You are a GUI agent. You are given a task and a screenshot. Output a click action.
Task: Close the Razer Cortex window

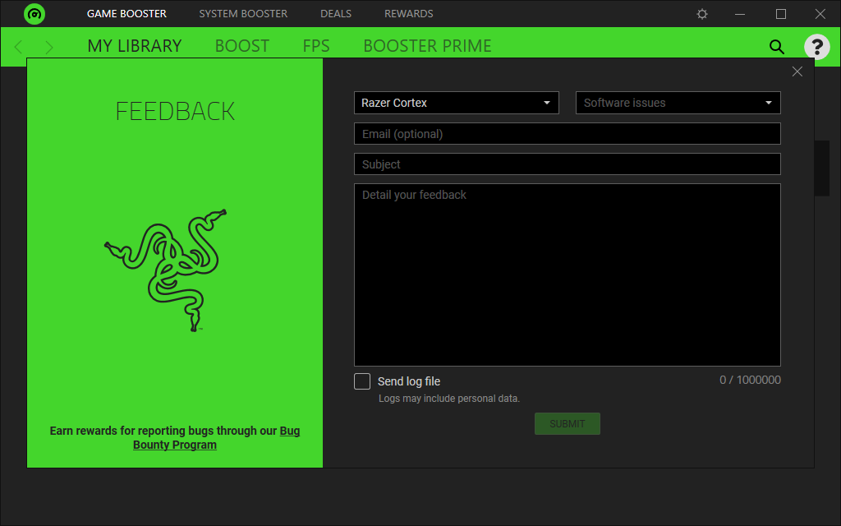820,14
